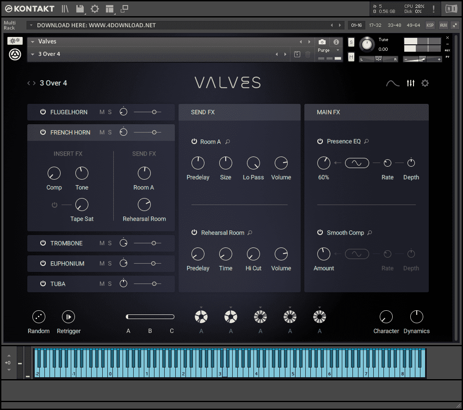Save the 3 Over 4 snapshot
This screenshot has width=463, height=410.
pos(297,54)
